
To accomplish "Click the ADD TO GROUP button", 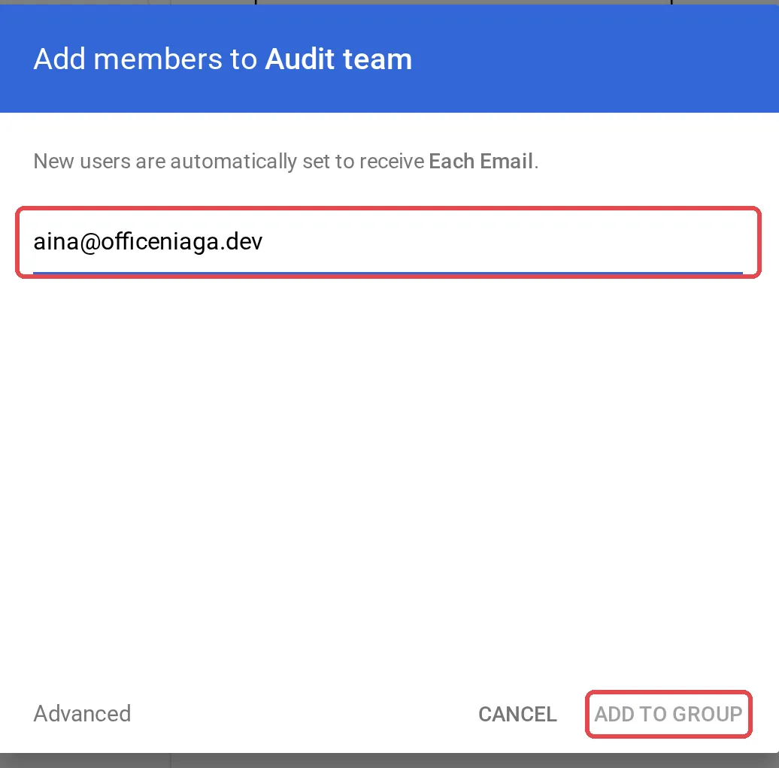I will [668, 714].
